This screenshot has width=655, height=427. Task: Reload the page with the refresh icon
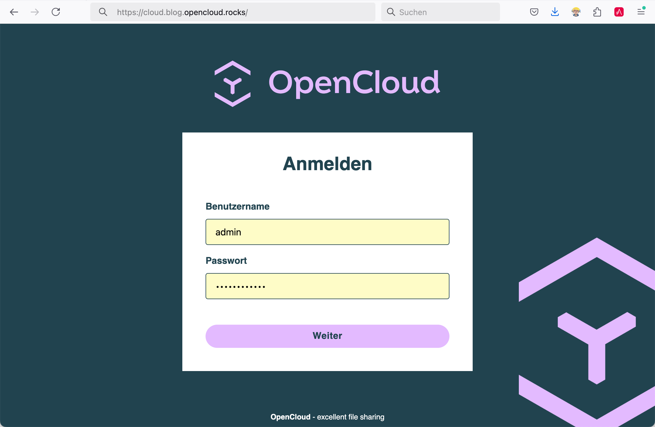click(x=56, y=12)
